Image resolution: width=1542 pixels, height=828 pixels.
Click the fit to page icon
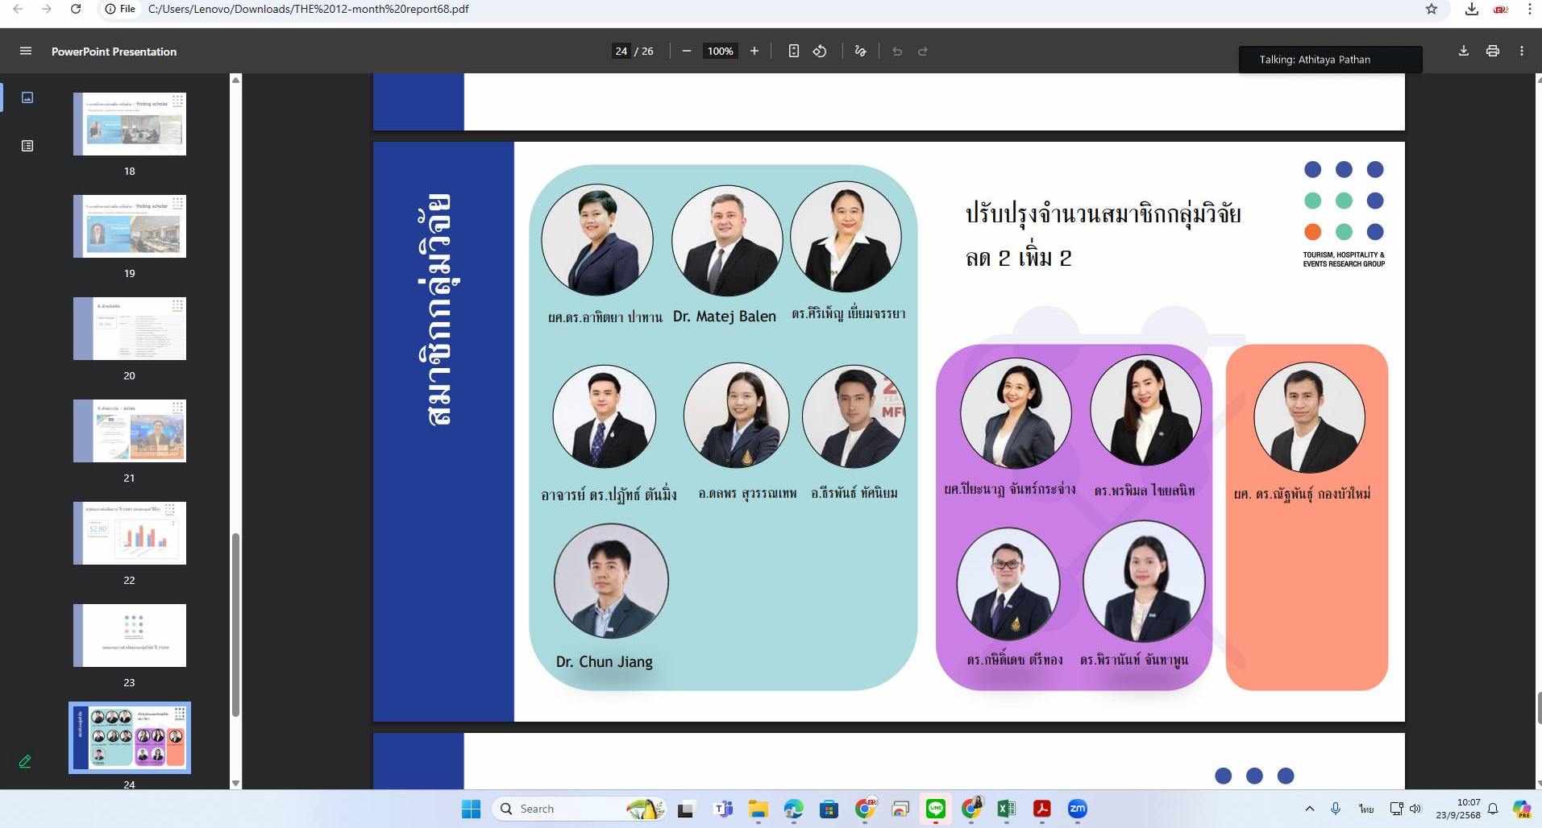[793, 51]
